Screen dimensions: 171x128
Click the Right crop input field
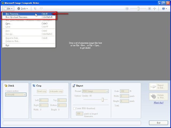(44, 105)
